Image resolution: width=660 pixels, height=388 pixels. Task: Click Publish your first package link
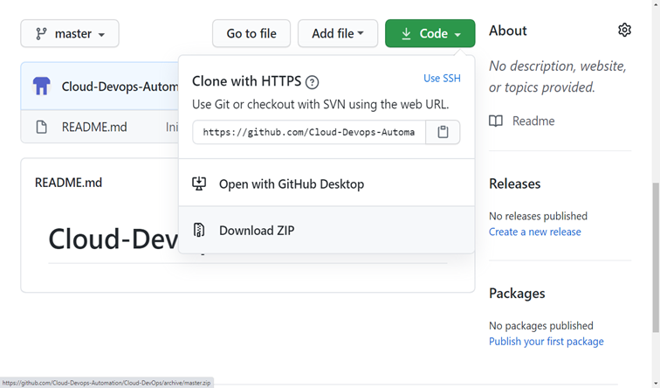coord(546,341)
